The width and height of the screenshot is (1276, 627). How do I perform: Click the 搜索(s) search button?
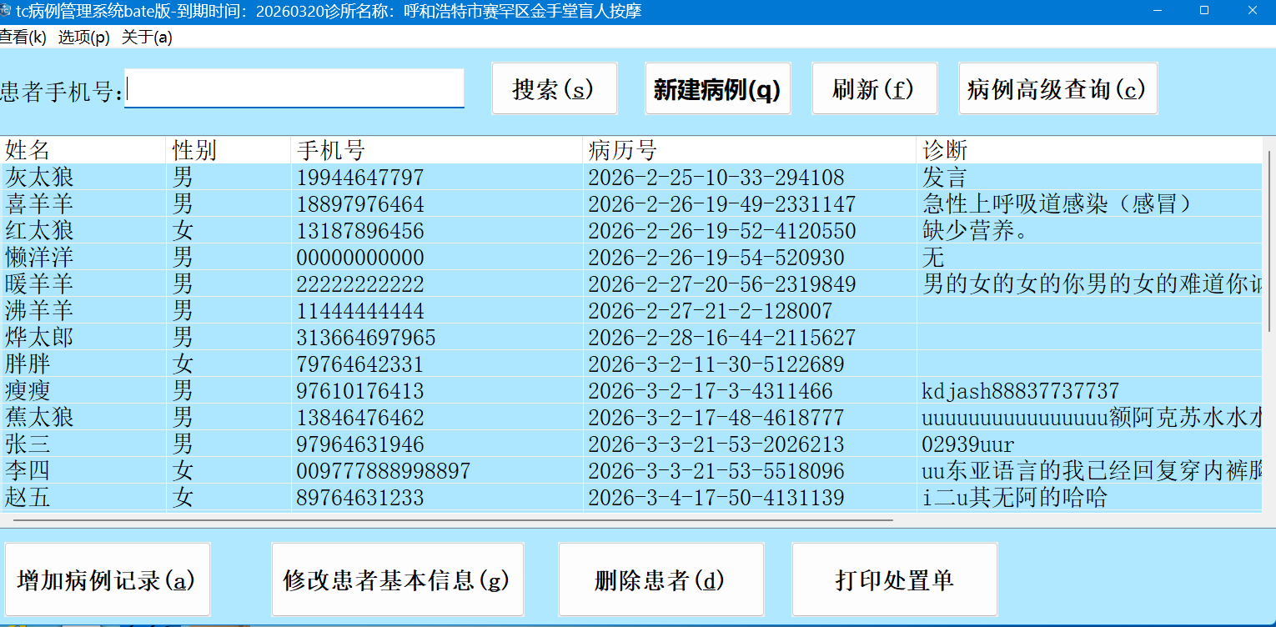coord(554,88)
